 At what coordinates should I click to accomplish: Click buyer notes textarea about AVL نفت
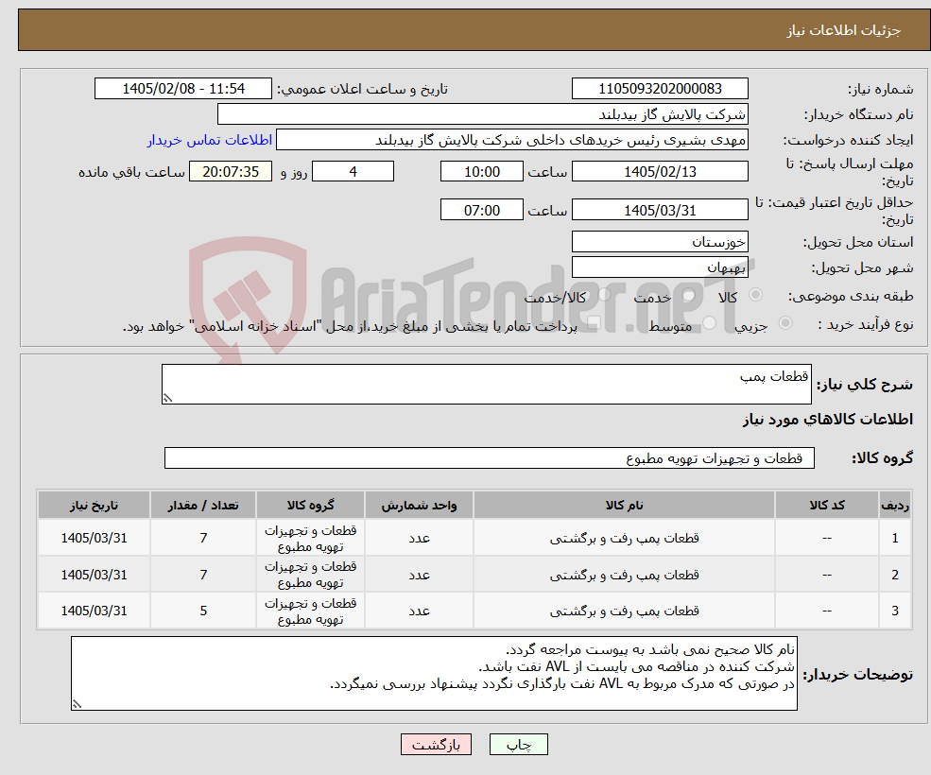pyautogui.click(x=434, y=674)
